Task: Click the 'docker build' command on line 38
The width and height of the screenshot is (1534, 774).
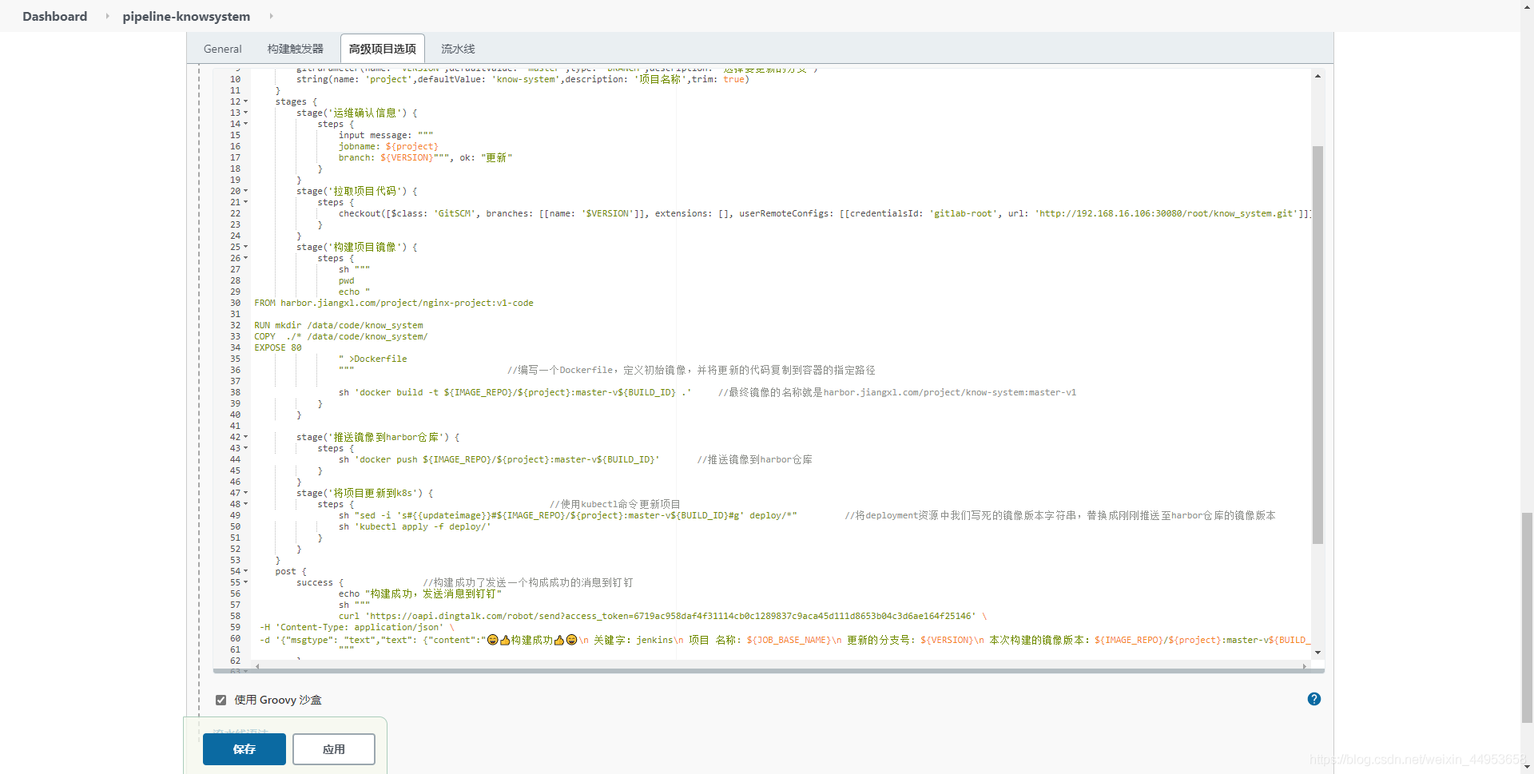Action: coord(515,392)
